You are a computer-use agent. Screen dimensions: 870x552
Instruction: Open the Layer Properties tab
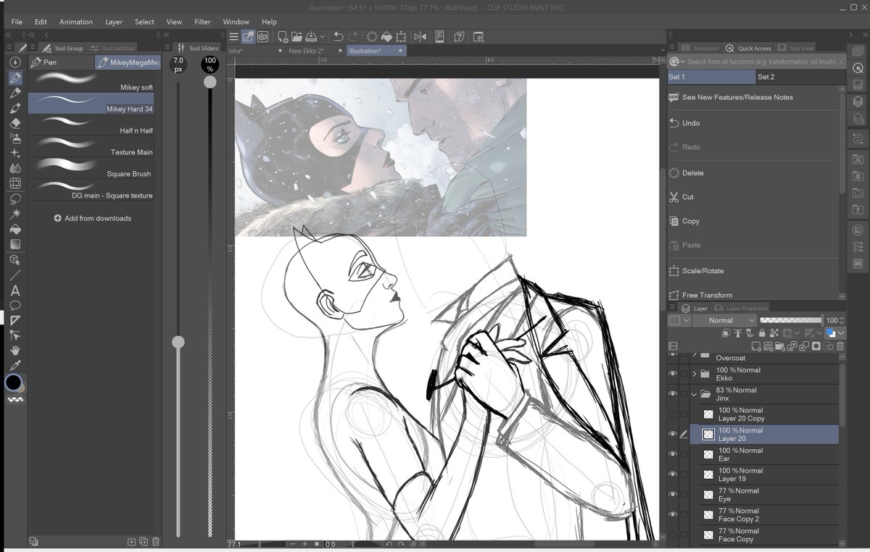tap(742, 309)
